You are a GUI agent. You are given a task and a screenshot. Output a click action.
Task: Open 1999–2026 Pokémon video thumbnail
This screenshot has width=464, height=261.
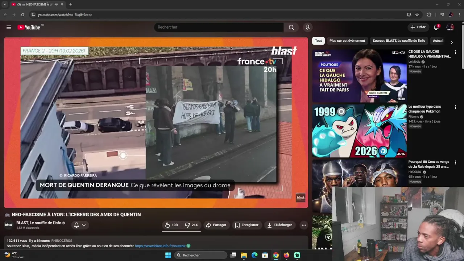(359, 131)
